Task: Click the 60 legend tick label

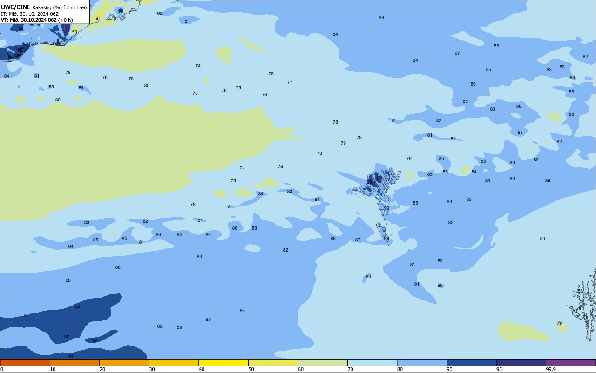Action: coord(301,369)
